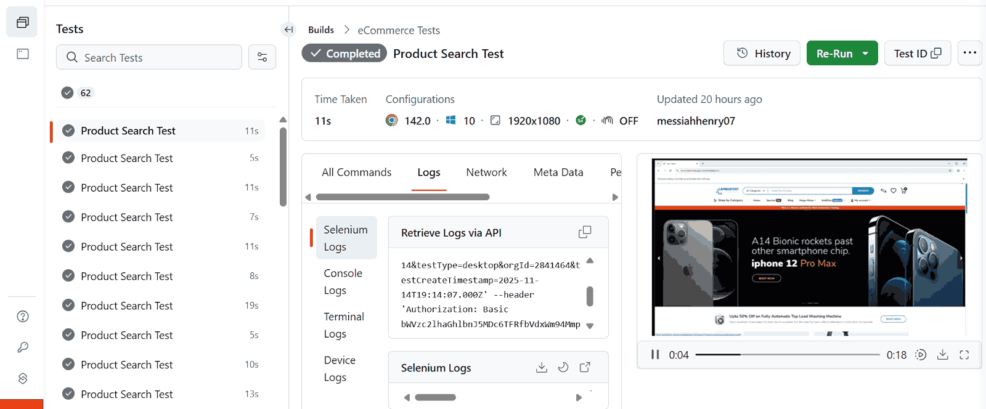Click the search magnifier icon
This screenshot has width=986, height=409.
72,57
